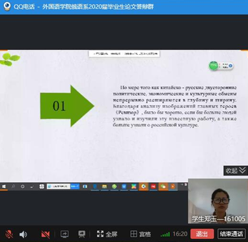Select the student 郑玉 video thumbnail

[x=218, y=201]
